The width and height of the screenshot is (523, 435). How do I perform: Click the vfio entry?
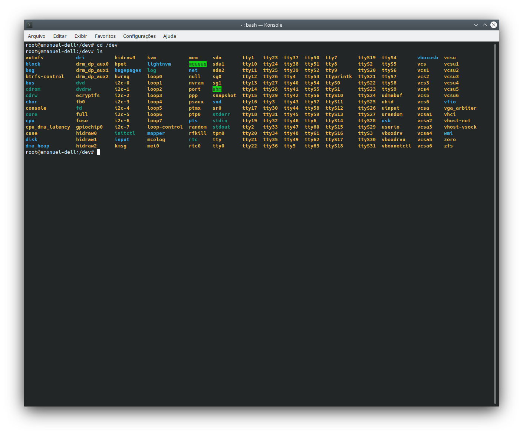pyautogui.click(x=450, y=102)
